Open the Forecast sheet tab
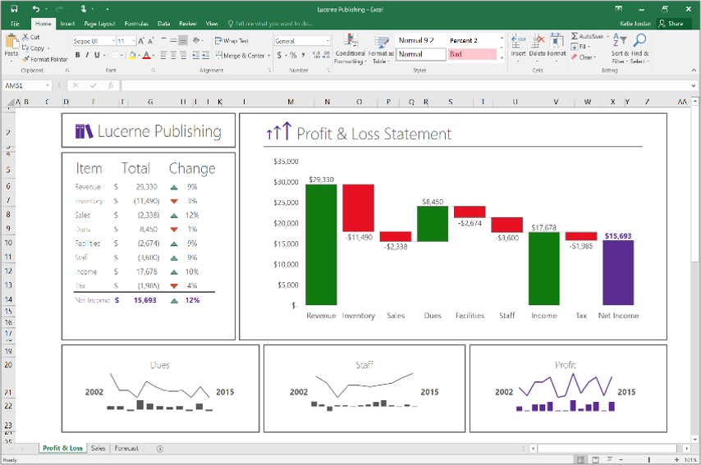 pyautogui.click(x=126, y=449)
